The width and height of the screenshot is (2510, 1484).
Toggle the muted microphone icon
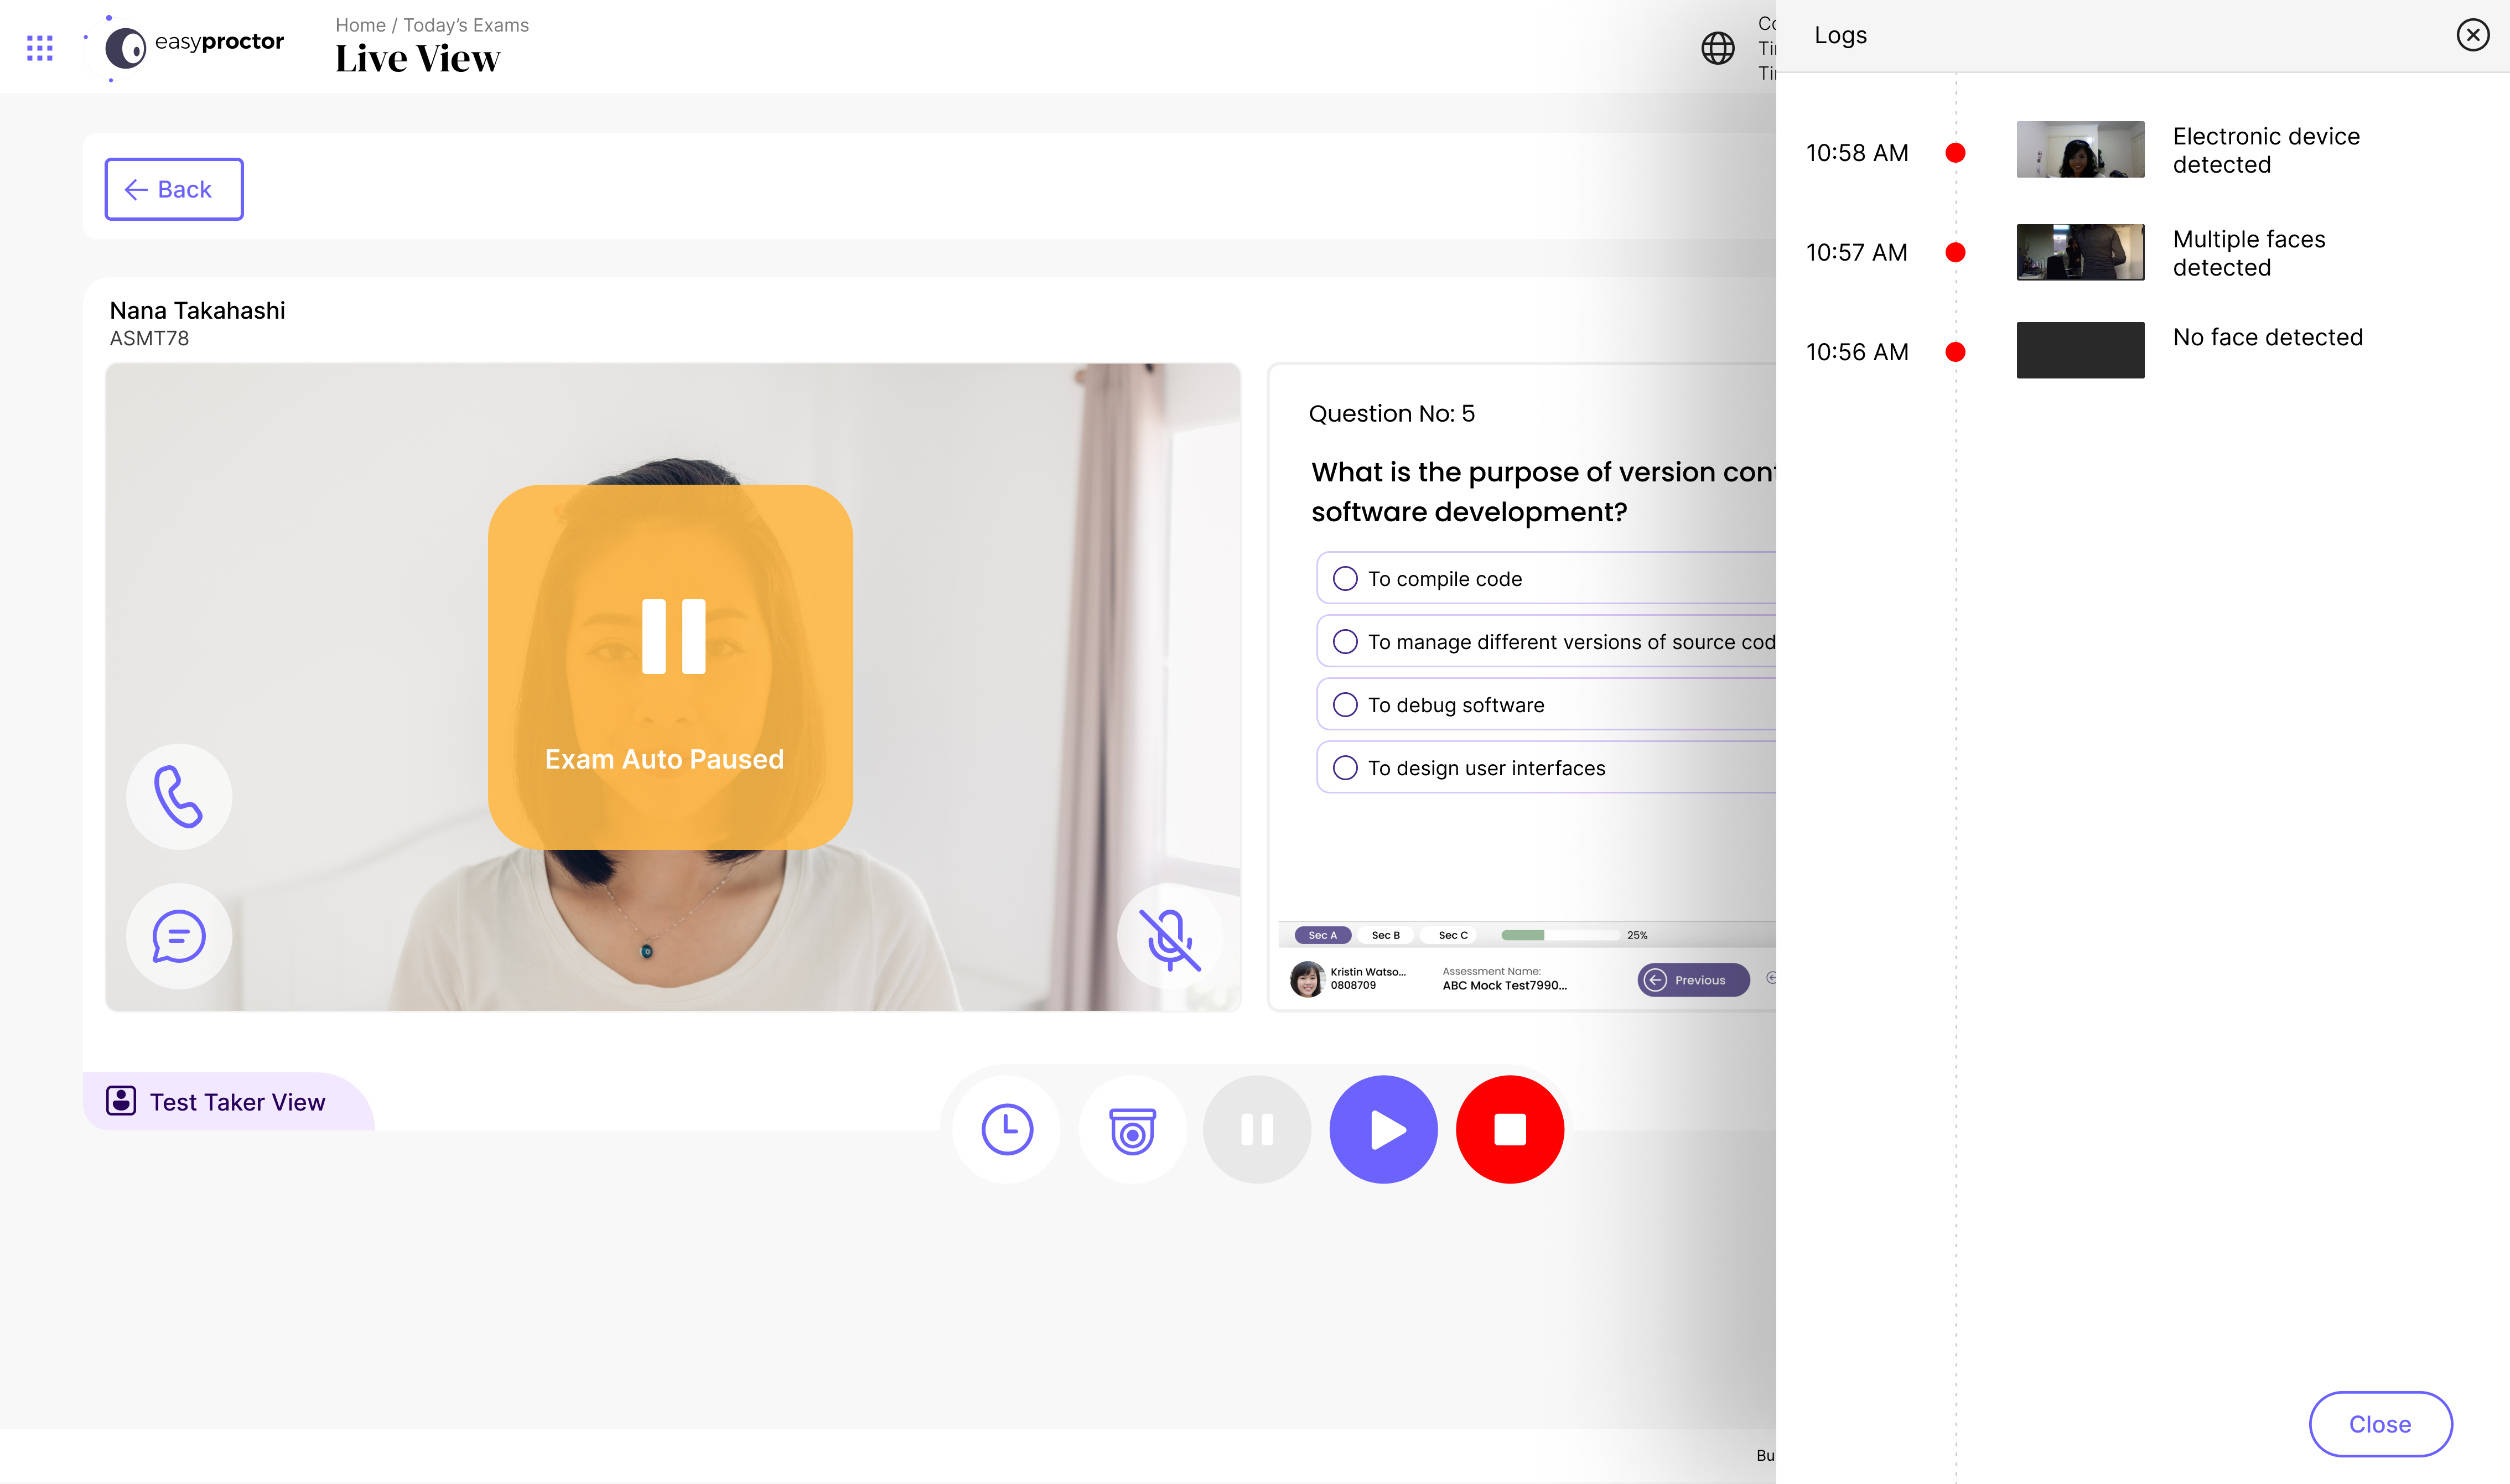point(1169,938)
